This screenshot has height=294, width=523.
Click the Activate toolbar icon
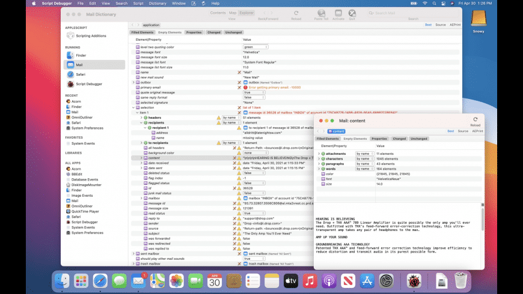[x=338, y=13]
